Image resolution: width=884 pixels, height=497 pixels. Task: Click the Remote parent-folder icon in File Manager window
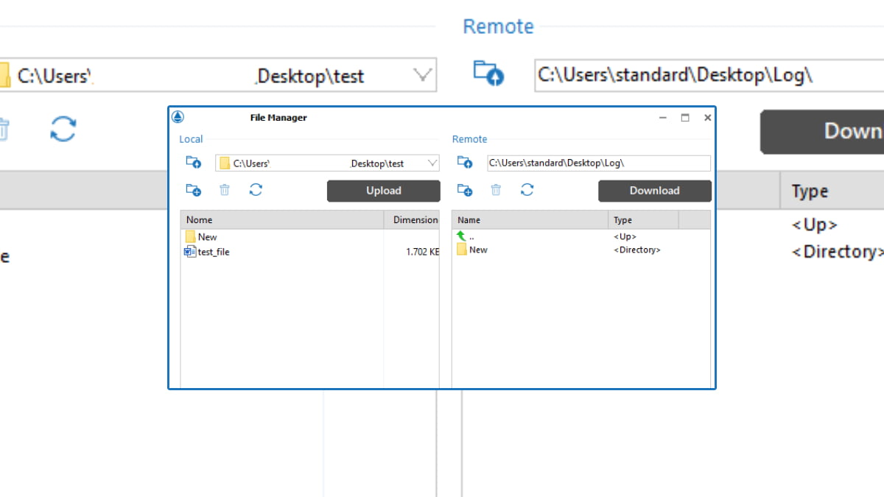coord(464,163)
